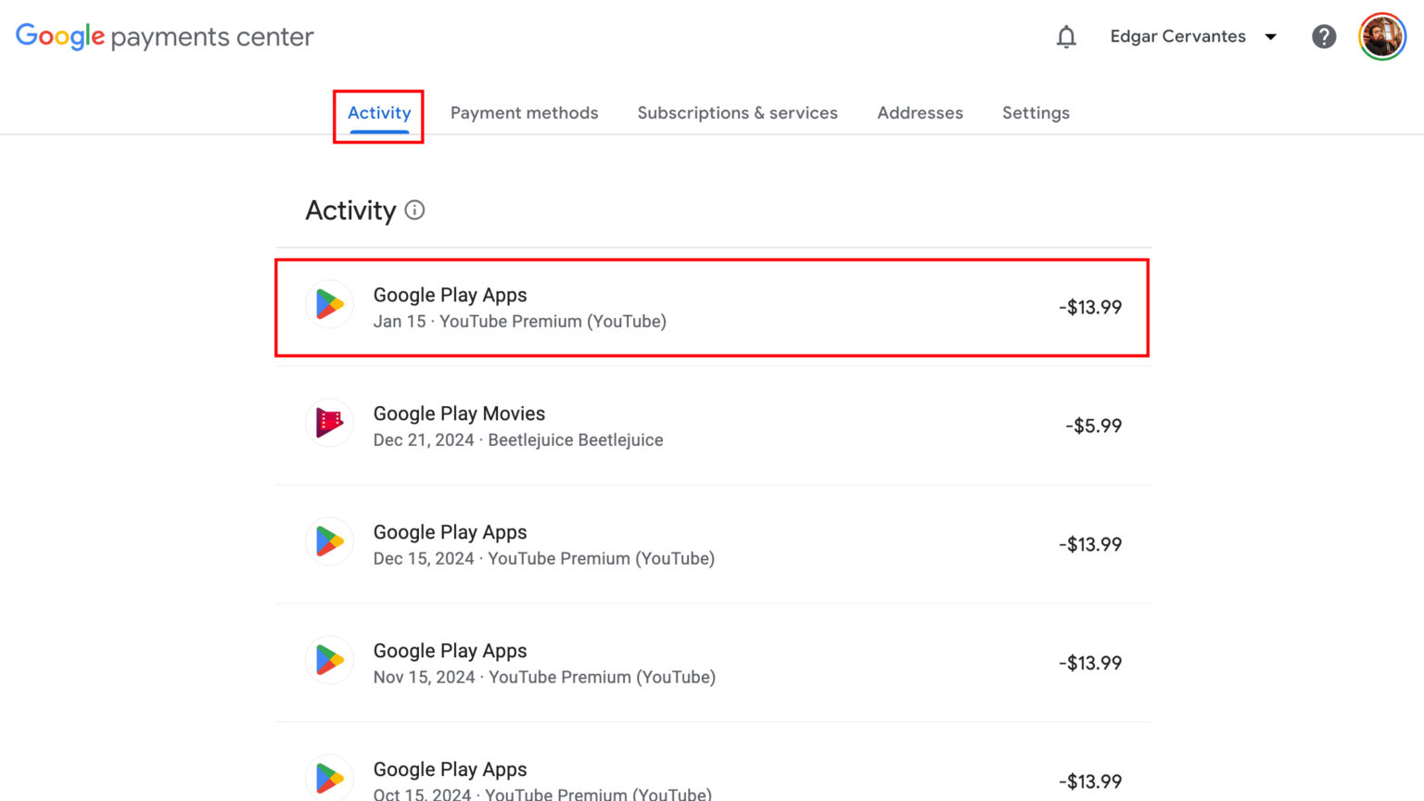Go to the Addresses tab
Image resolution: width=1424 pixels, height=801 pixels.
[x=920, y=112]
